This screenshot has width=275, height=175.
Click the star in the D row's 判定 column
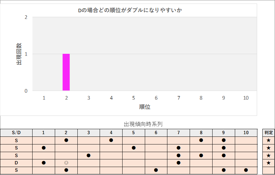pos(268,163)
